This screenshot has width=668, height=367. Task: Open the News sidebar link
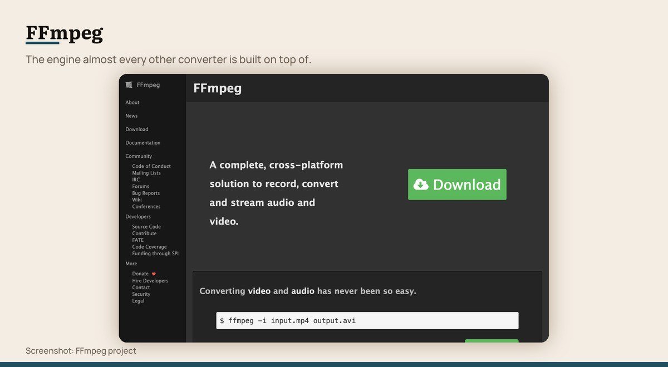click(131, 116)
